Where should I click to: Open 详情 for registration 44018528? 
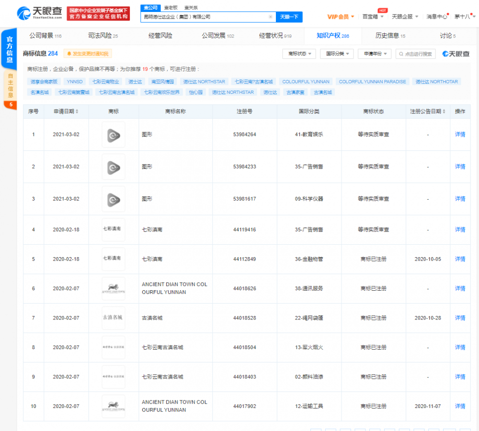pos(460,318)
